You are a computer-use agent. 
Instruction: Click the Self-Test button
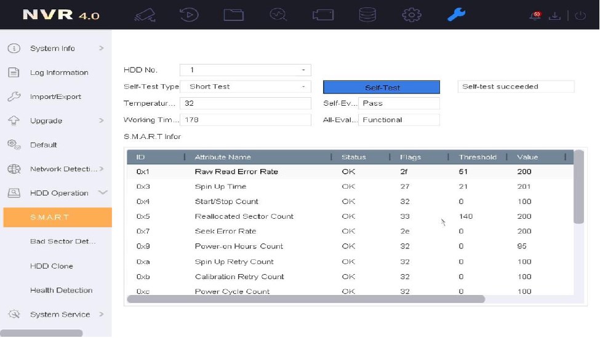382,87
